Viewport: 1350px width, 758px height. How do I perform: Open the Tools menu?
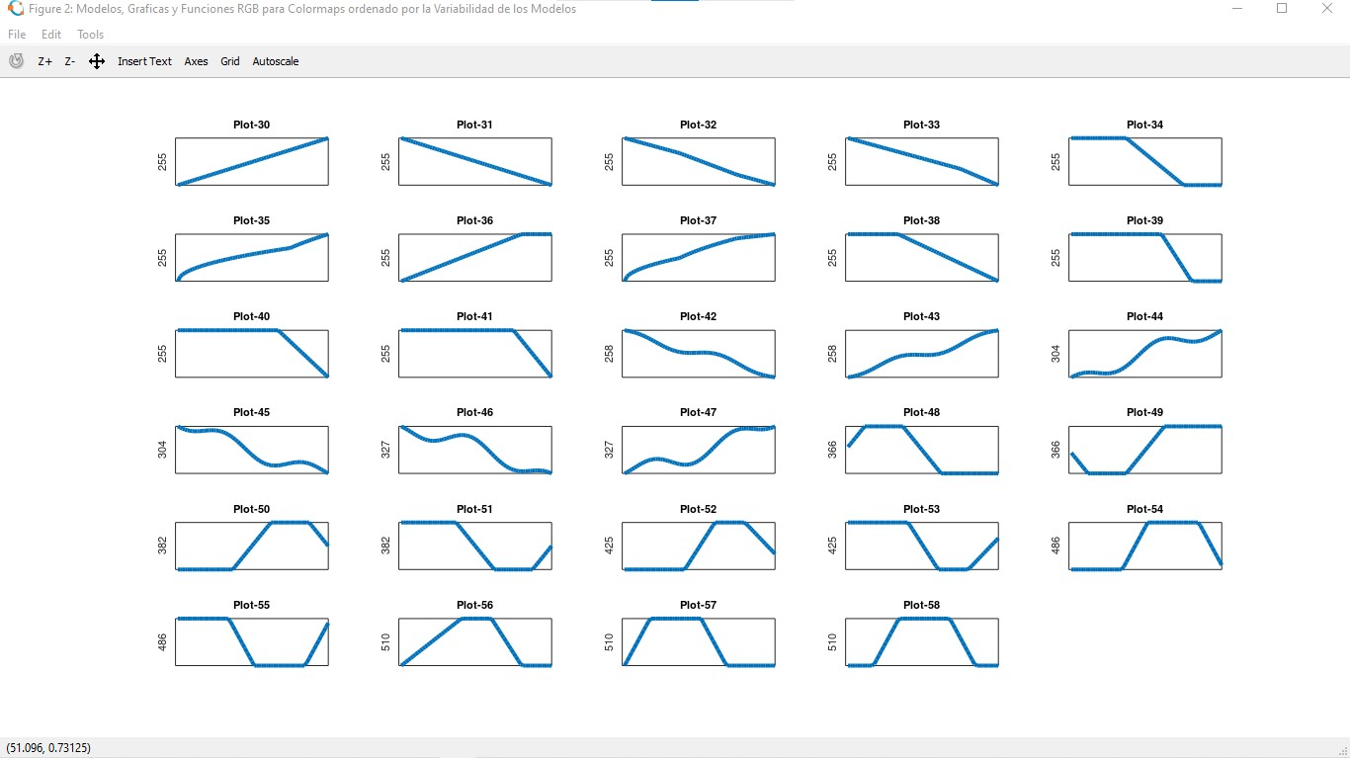90,35
